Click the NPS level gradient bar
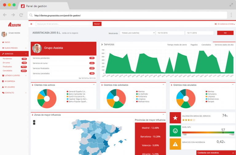The image size is (236, 155). point(208,133)
